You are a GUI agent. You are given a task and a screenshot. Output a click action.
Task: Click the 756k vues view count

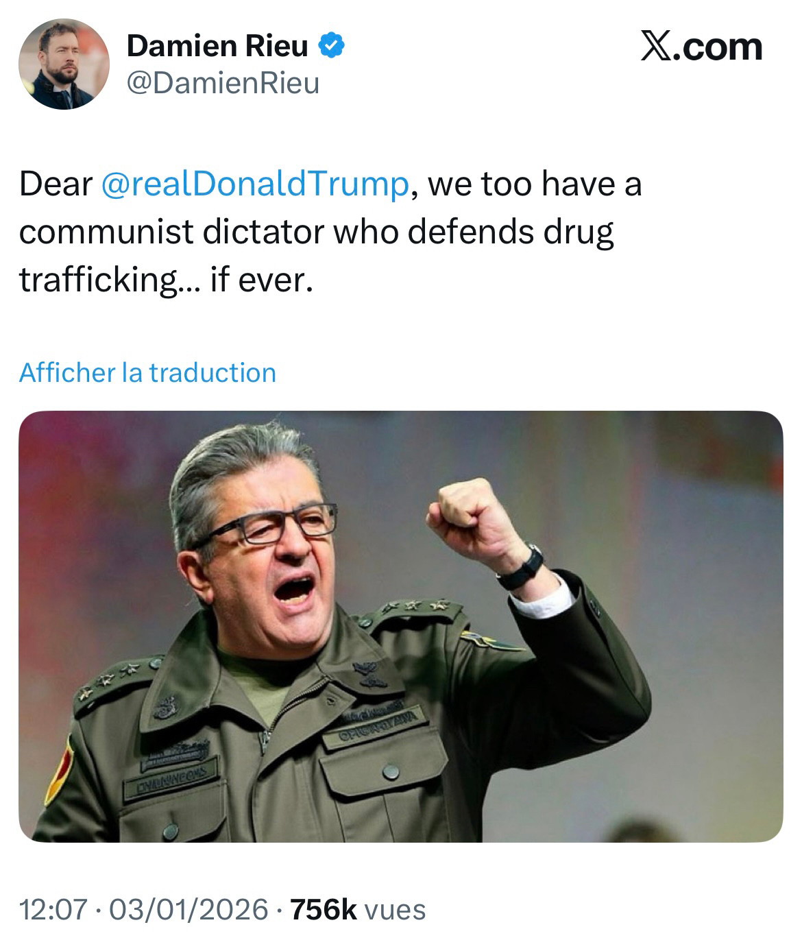(358, 909)
